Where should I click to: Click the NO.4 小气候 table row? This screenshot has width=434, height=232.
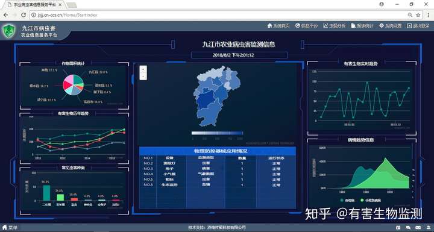[217, 174]
